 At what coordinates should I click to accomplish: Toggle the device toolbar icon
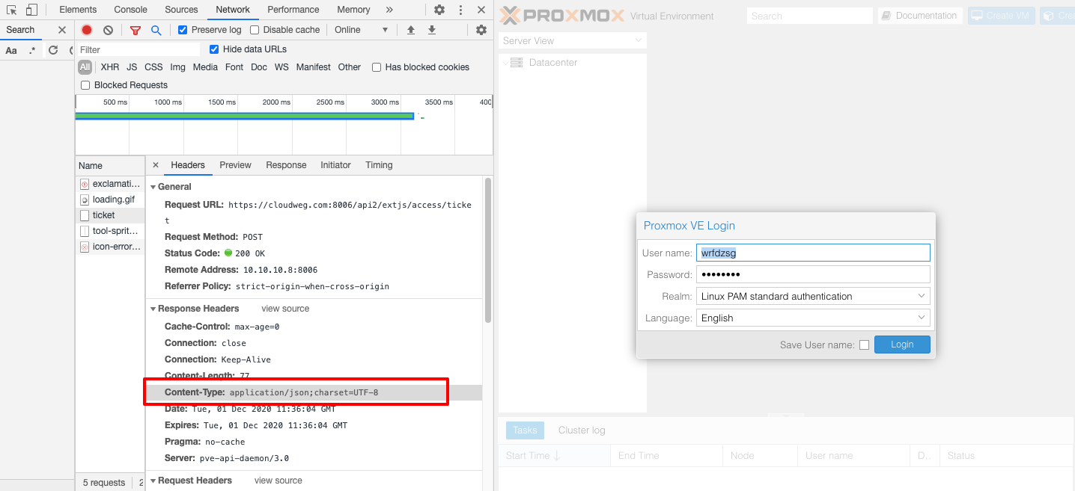[x=31, y=10]
